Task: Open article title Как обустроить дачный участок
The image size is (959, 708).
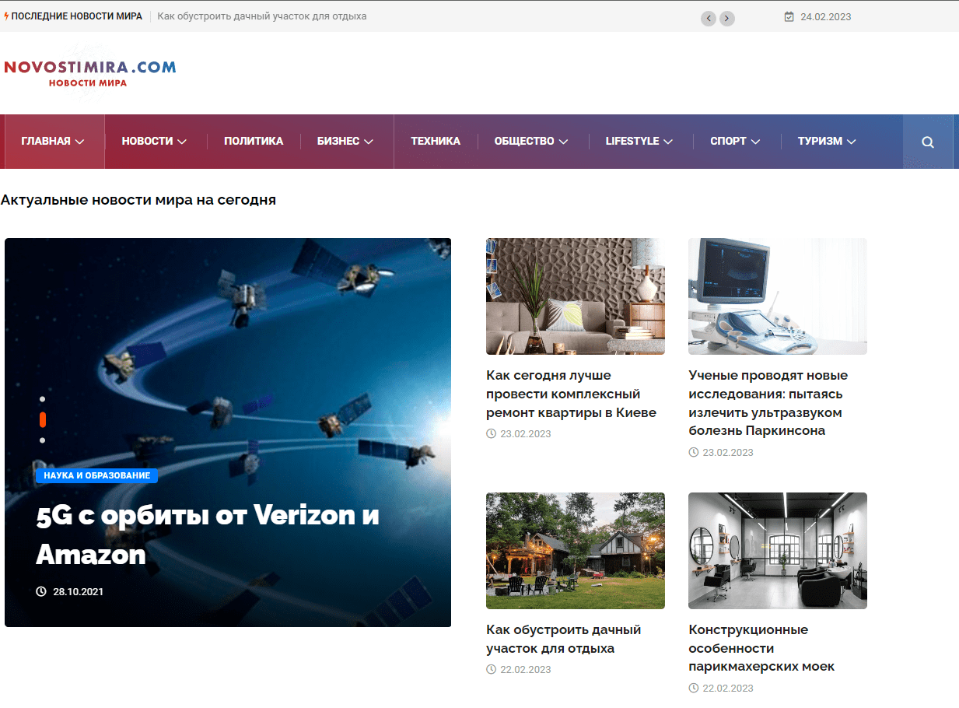Action: tap(563, 639)
